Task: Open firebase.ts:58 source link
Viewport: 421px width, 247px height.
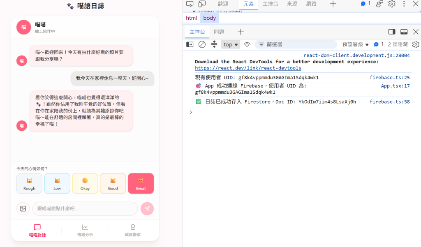Action: 390,102
